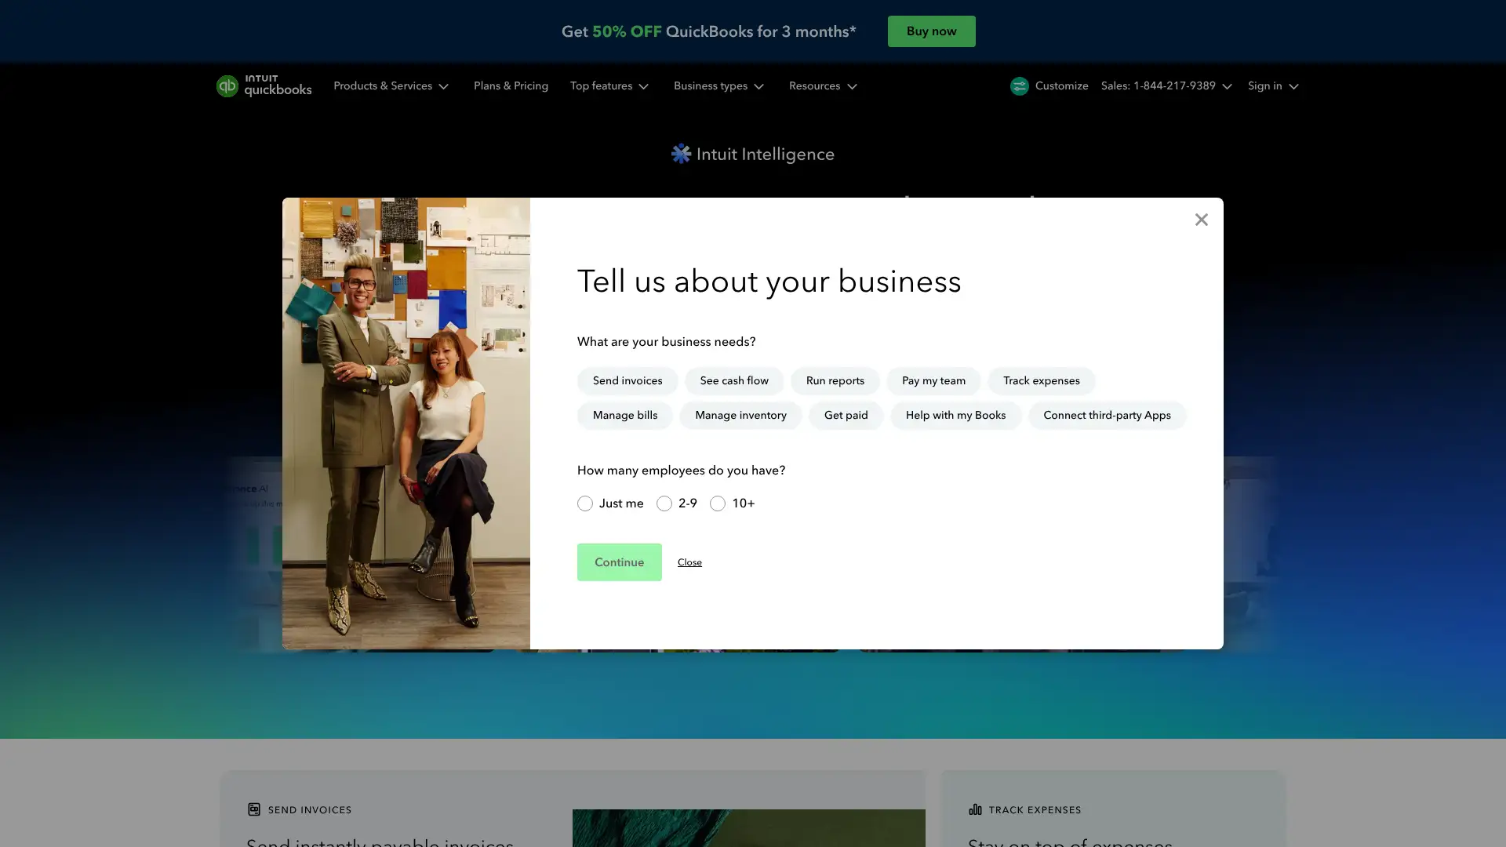Open the Plans & Pricing menu item
Viewport: 1506px width, 847px height.
[511, 86]
